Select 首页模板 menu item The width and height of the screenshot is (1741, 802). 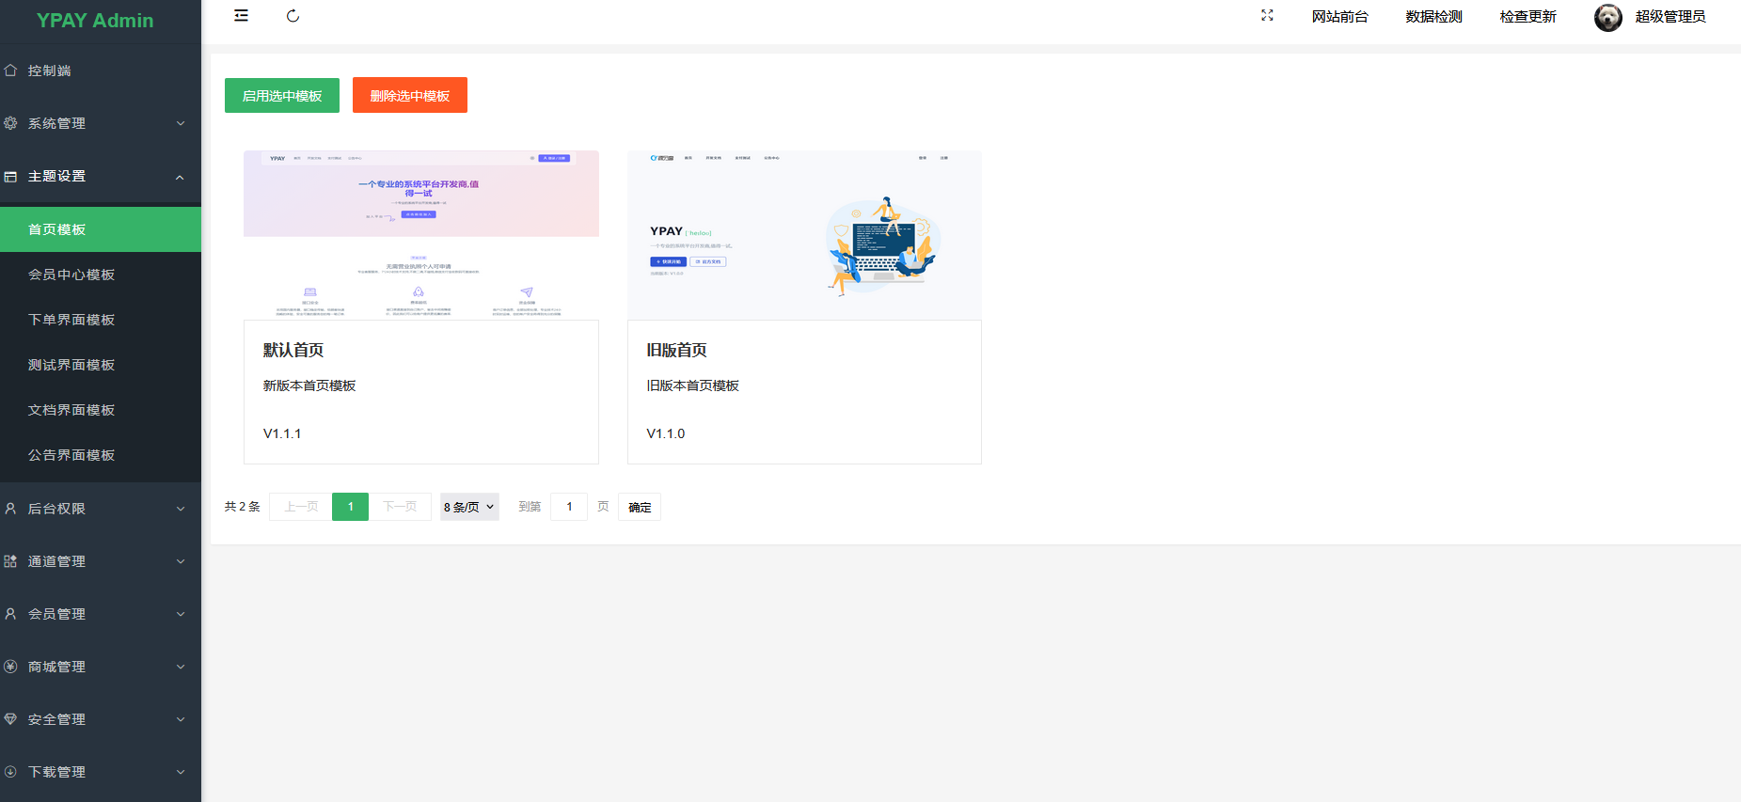click(101, 229)
